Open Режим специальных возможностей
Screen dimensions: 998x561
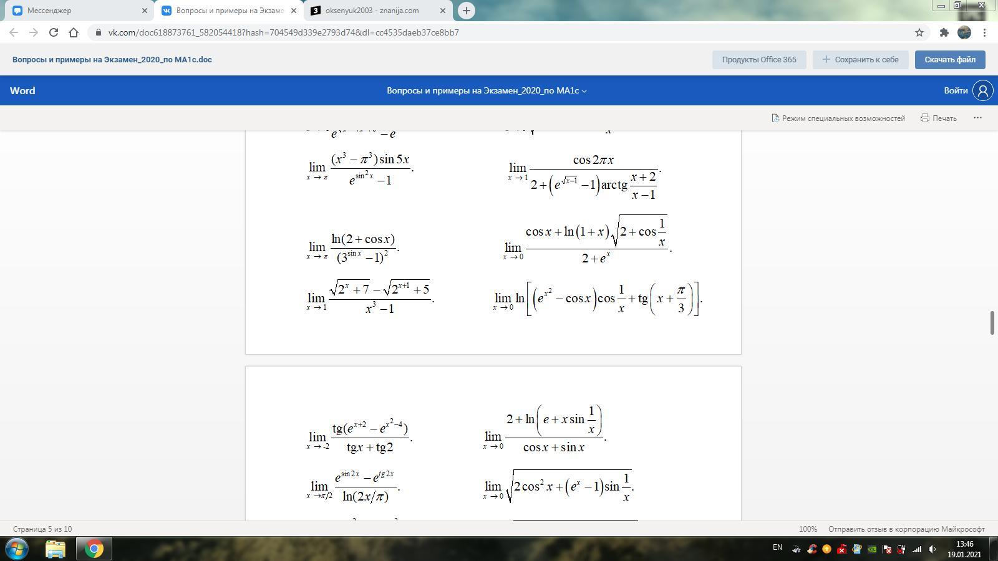click(x=838, y=118)
